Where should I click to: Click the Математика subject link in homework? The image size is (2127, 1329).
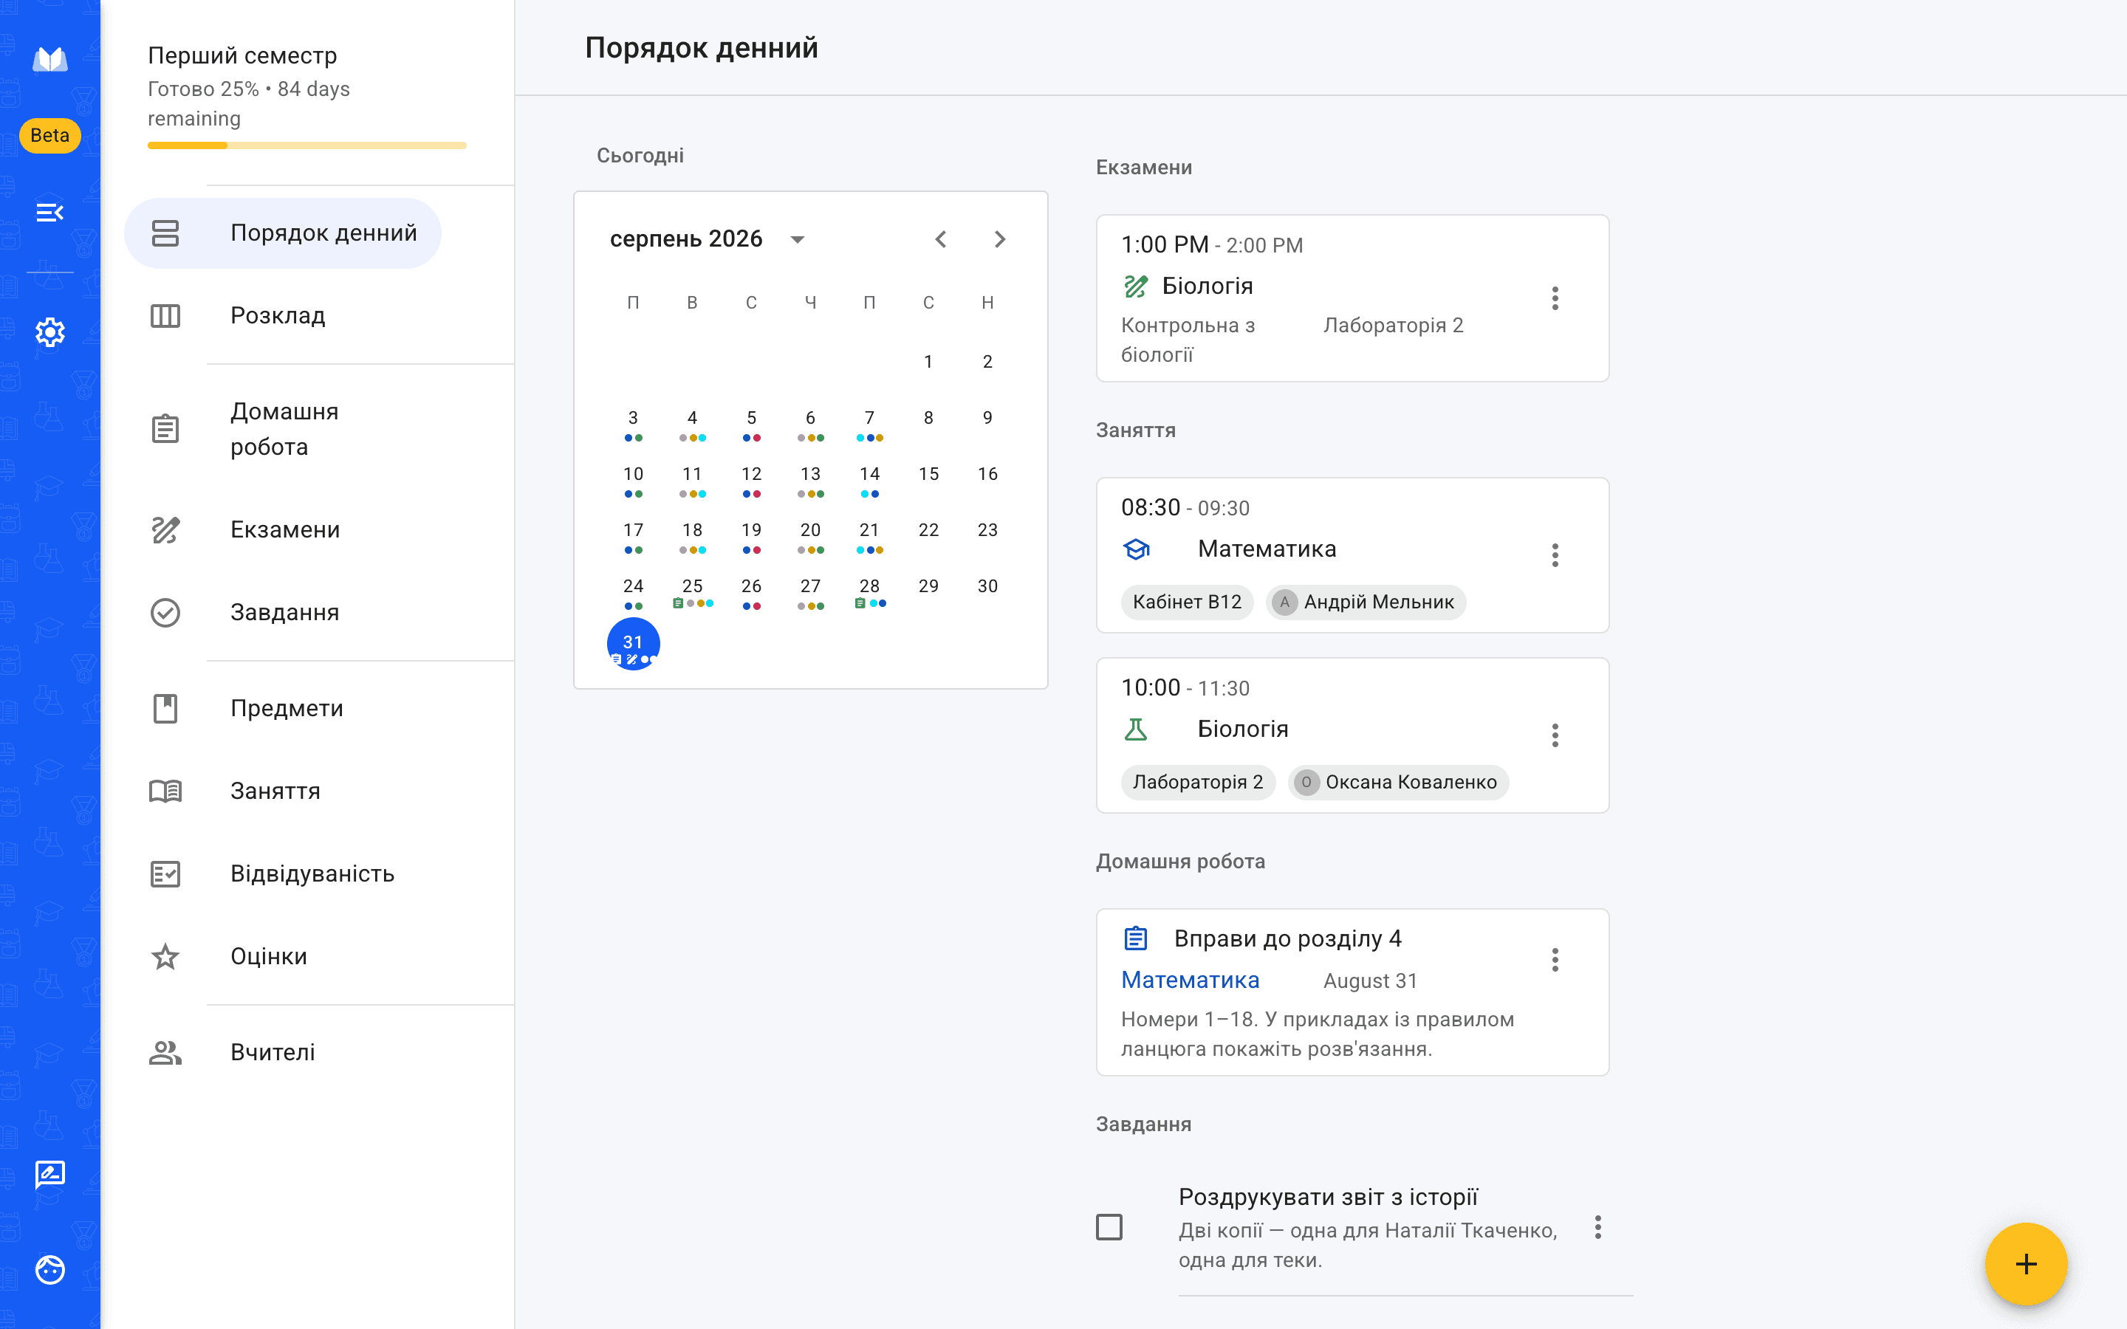(x=1190, y=980)
